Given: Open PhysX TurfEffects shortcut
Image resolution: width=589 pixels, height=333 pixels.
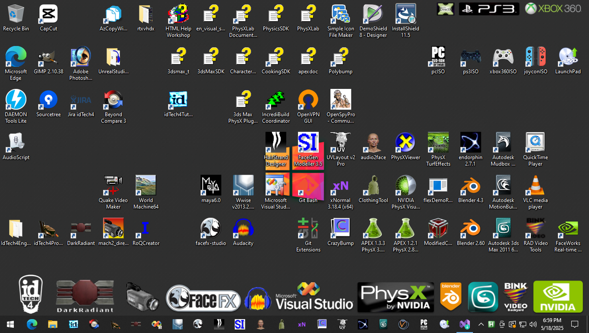Looking at the screenshot, I should [438, 150].
